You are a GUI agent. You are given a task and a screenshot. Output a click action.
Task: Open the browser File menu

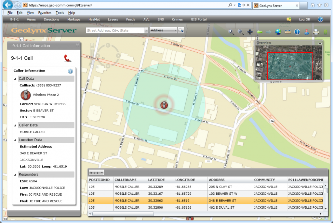click(x=10, y=13)
